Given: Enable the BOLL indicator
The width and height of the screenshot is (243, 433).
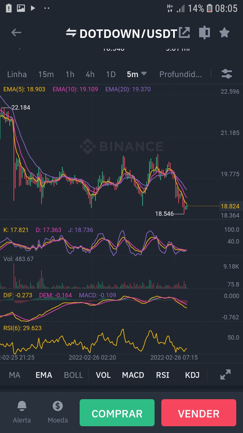Looking at the screenshot, I should point(73,375).
